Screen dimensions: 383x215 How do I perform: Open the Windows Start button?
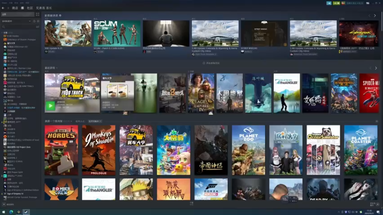pos(4,212)
